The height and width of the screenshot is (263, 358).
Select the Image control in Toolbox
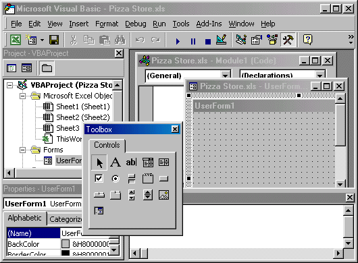(x=163, y=195)
